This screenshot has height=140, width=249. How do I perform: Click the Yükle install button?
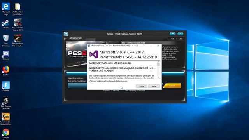click(x=142, y=86)
